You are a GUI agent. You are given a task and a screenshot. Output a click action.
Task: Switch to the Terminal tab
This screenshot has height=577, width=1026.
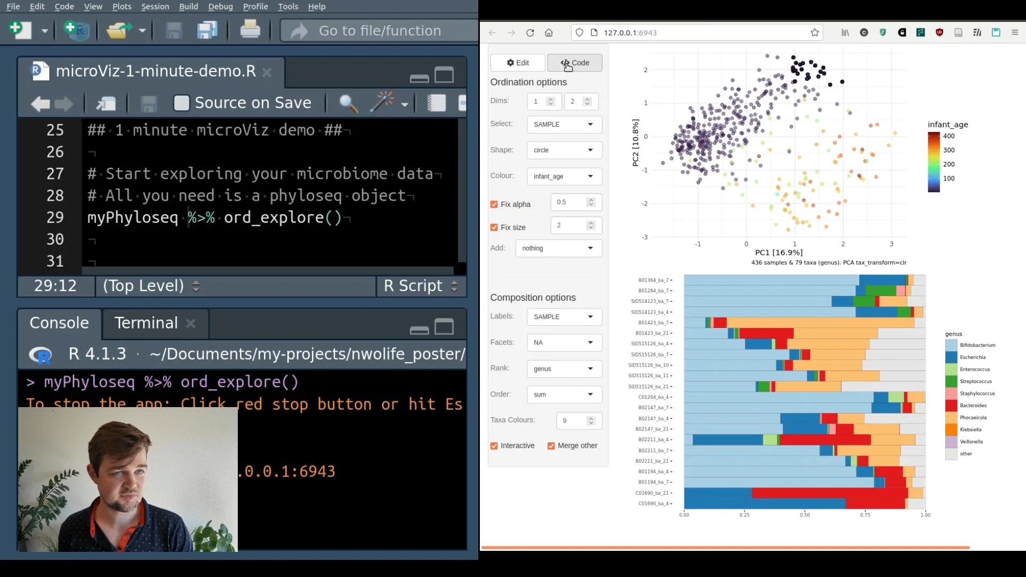[x=146, y=323]
